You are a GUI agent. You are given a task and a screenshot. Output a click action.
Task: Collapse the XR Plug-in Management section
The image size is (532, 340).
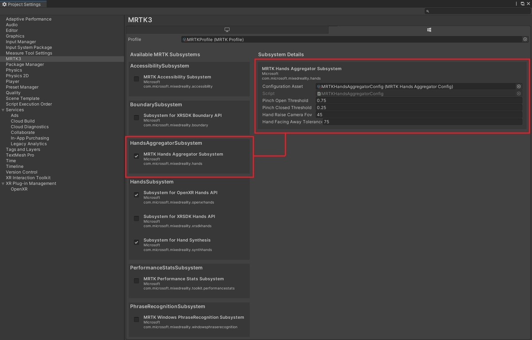coord(3,183)
